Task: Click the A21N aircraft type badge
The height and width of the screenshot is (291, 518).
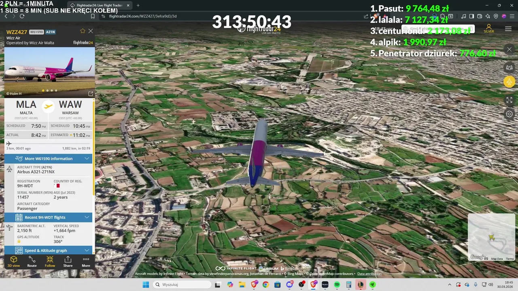Action: coord(50,32)
